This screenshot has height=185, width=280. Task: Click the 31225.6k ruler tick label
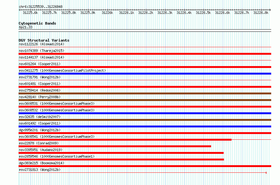pyautogui.click(x=30, y=13)
